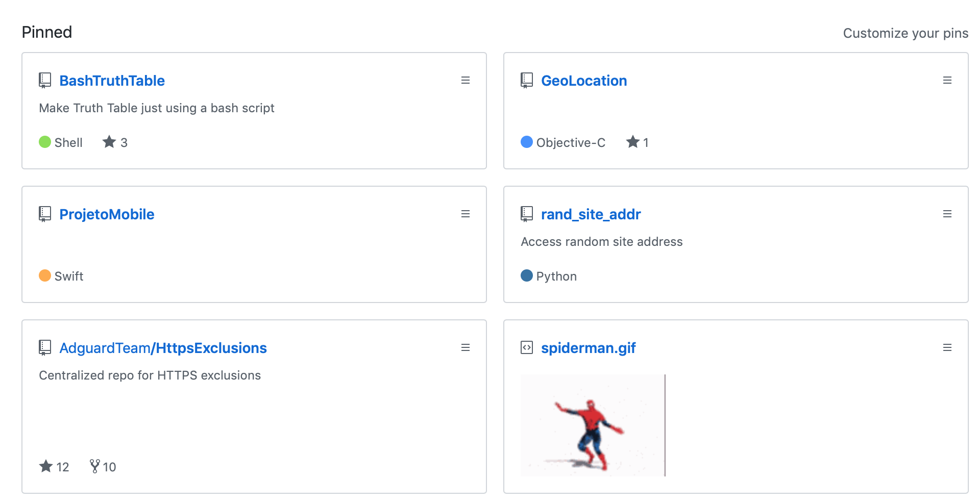Click the Spider-Man animated GIF preview

tap(593, 425)
